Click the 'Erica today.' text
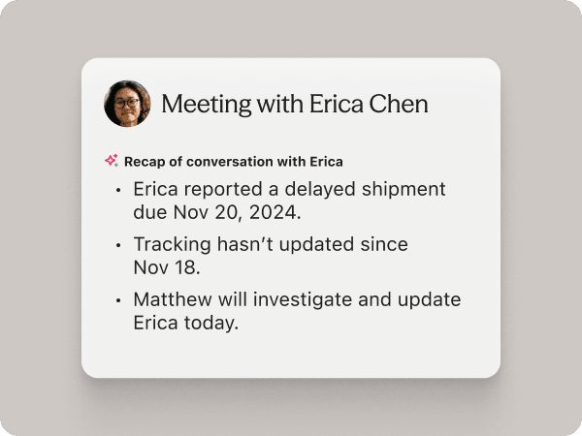The height and width of the screenshot is (436, 582). point(185,322)
